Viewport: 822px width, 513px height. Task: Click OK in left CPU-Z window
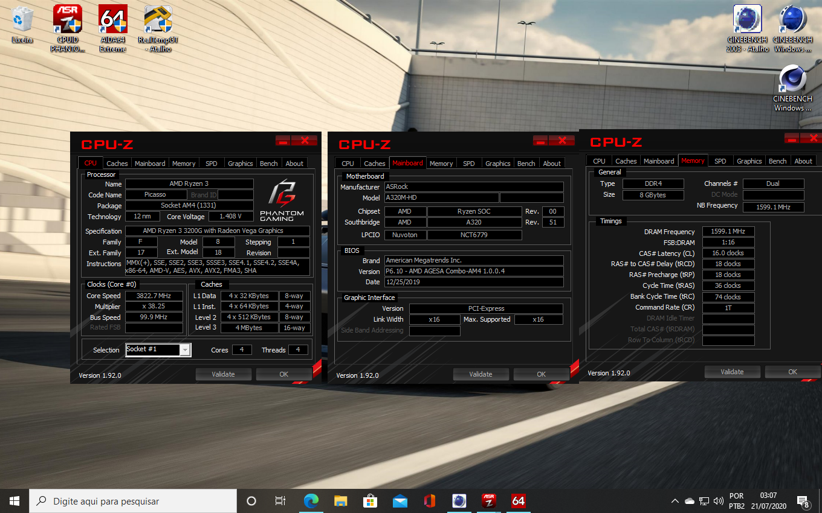[283, 374]
